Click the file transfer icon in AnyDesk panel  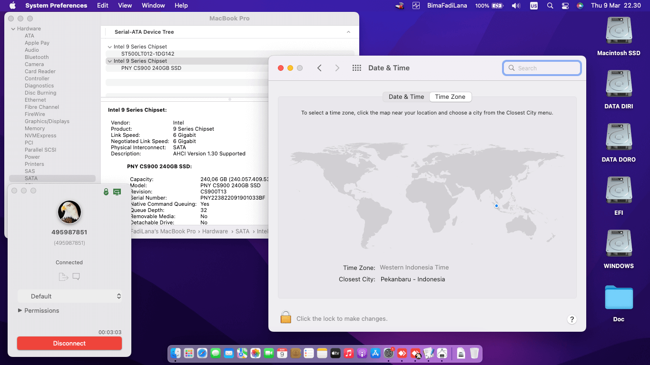point(63,277)
